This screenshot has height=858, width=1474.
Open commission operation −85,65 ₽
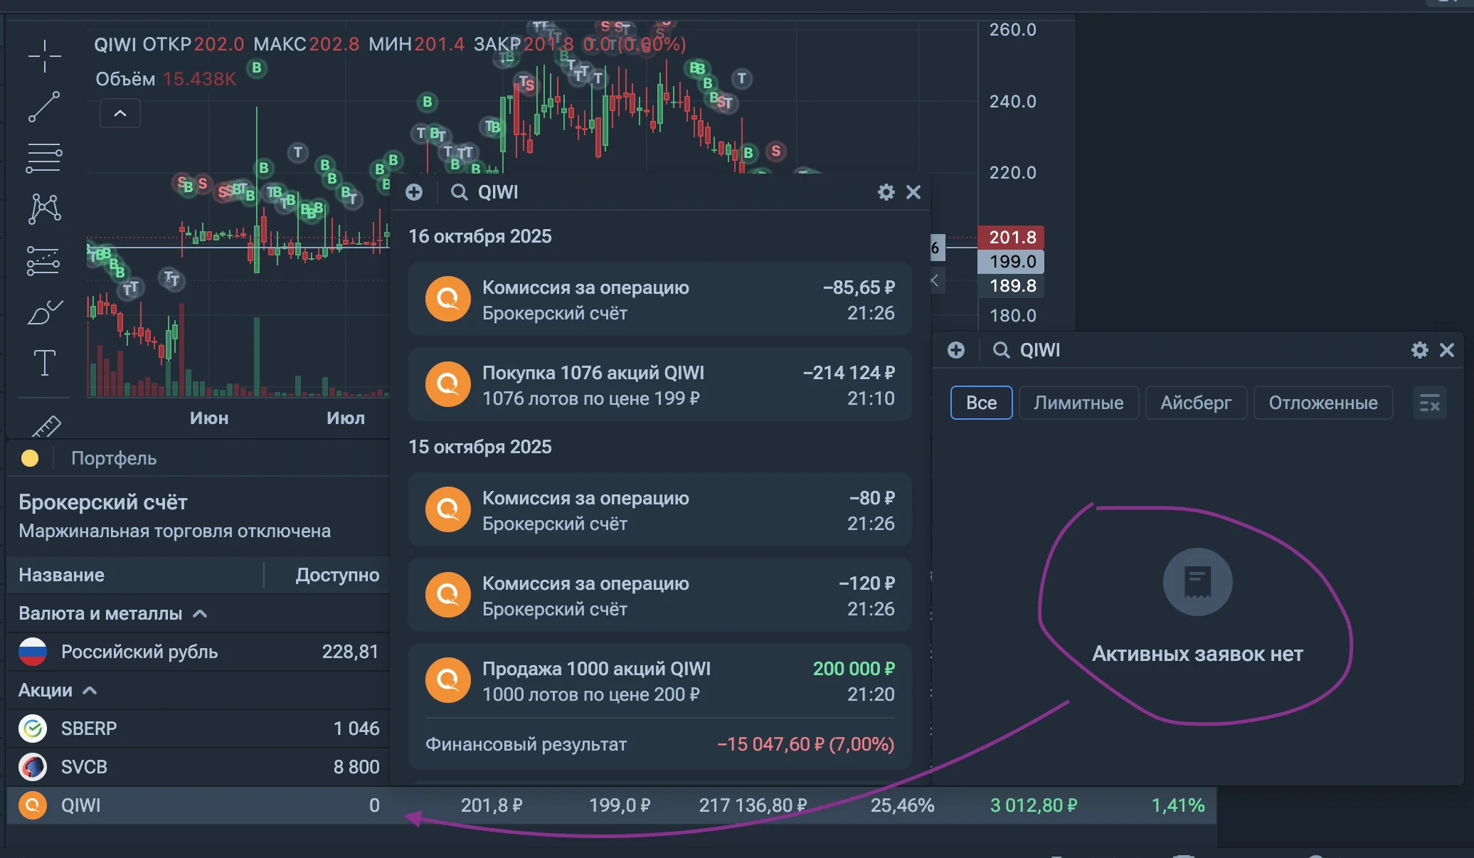point(660,300)
